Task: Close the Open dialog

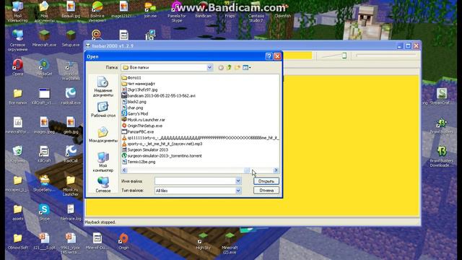Action: [277, 56]
